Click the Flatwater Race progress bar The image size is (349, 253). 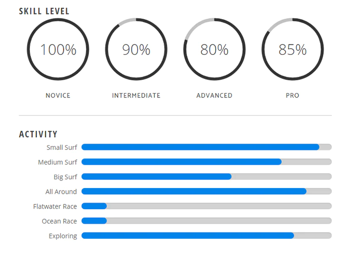(207, 206)
